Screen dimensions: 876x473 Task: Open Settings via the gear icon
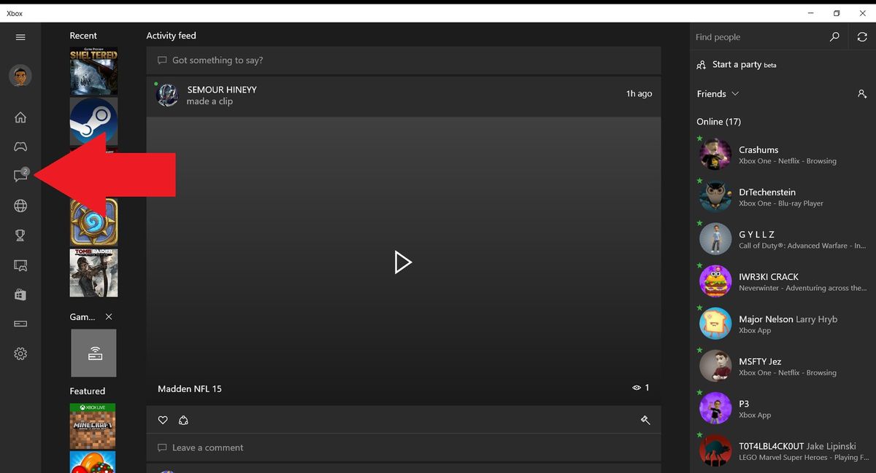20,353
